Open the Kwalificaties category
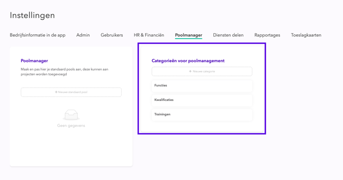Viewport: 343px width, 180px height. coord(202,100)
